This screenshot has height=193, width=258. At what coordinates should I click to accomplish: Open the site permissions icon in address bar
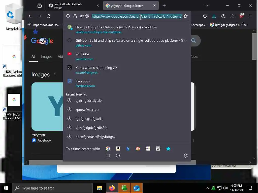pyautogui.click(x=82, y=16)
